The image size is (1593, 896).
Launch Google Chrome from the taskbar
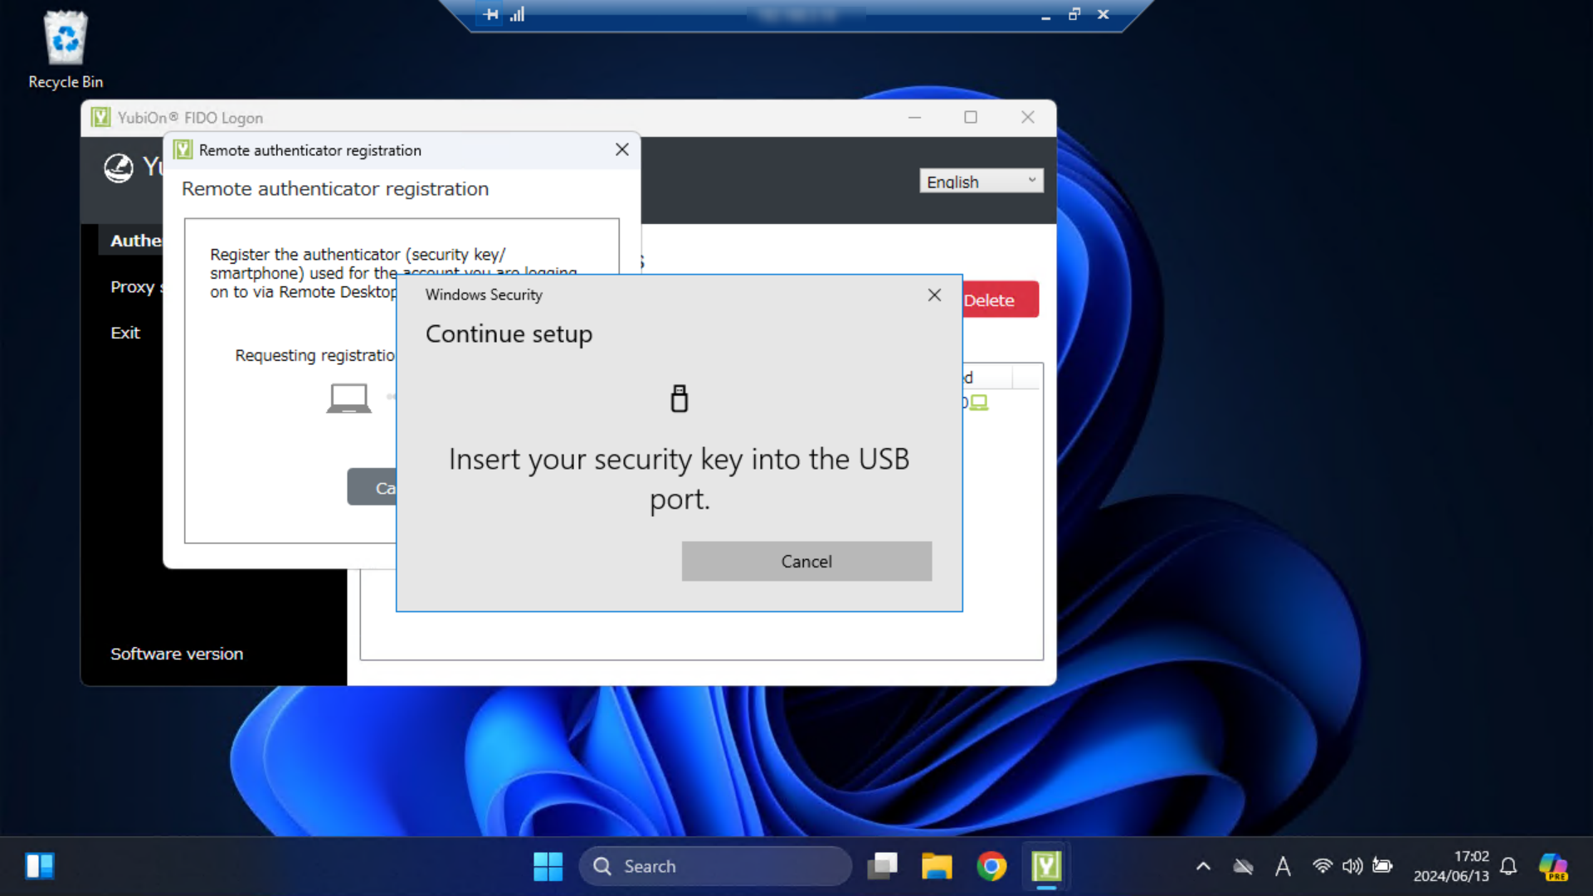point(991,866)
